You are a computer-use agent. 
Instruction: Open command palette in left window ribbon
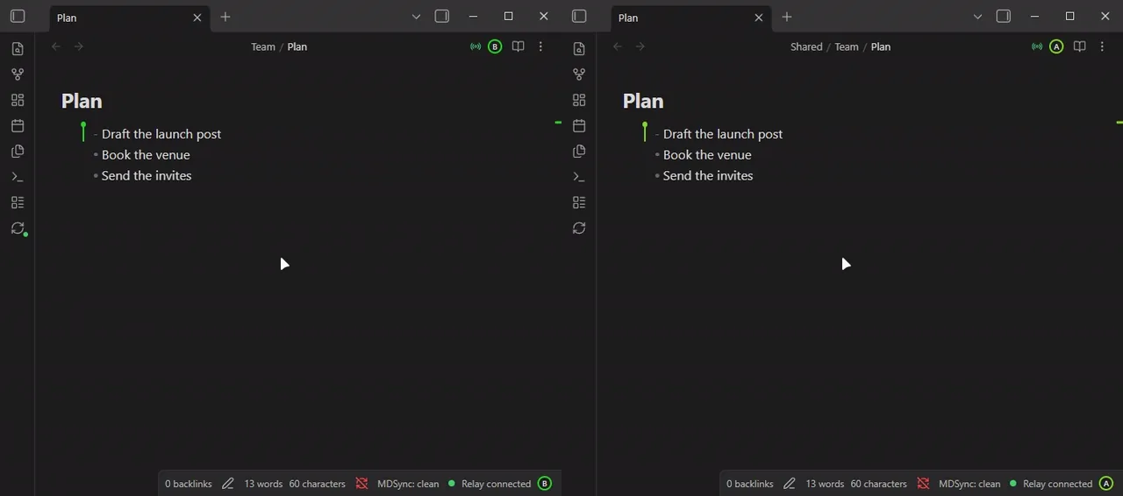pos(18,176)
